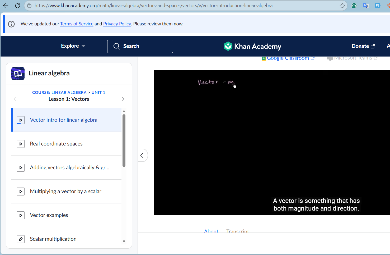Go to previous lesson using left chevron
This screenshot has height=255, width=390.
[x=15, y=99]
